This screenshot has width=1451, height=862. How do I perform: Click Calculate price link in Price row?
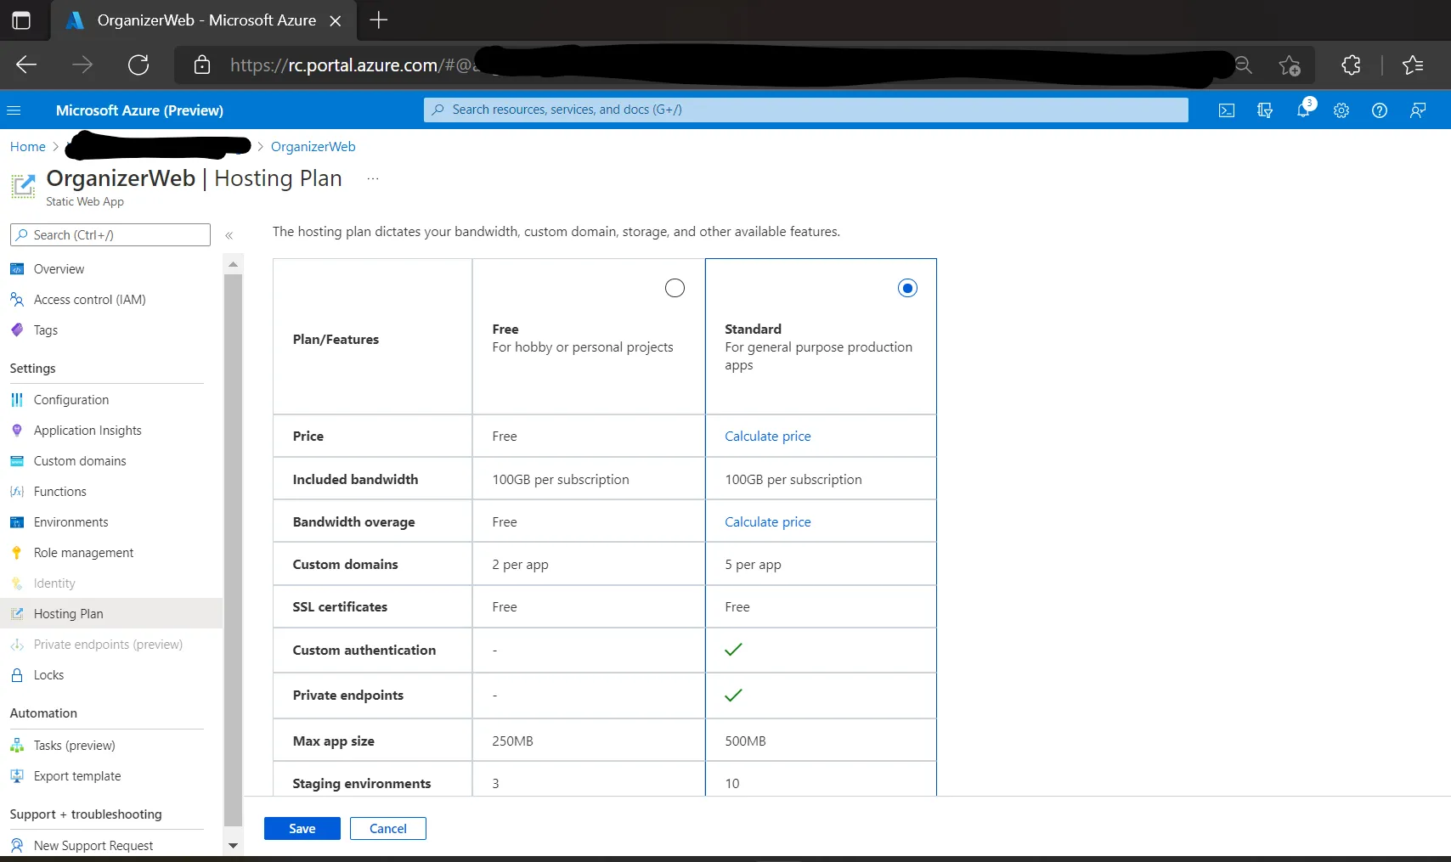767,436
